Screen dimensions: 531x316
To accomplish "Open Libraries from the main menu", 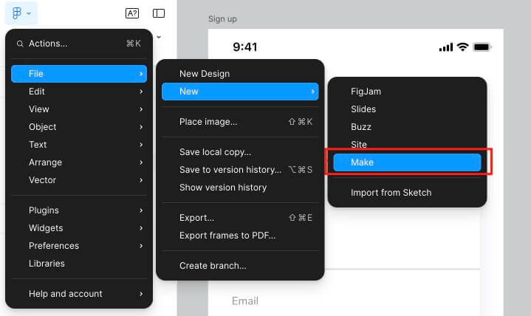I will click(x=47, y=264).
